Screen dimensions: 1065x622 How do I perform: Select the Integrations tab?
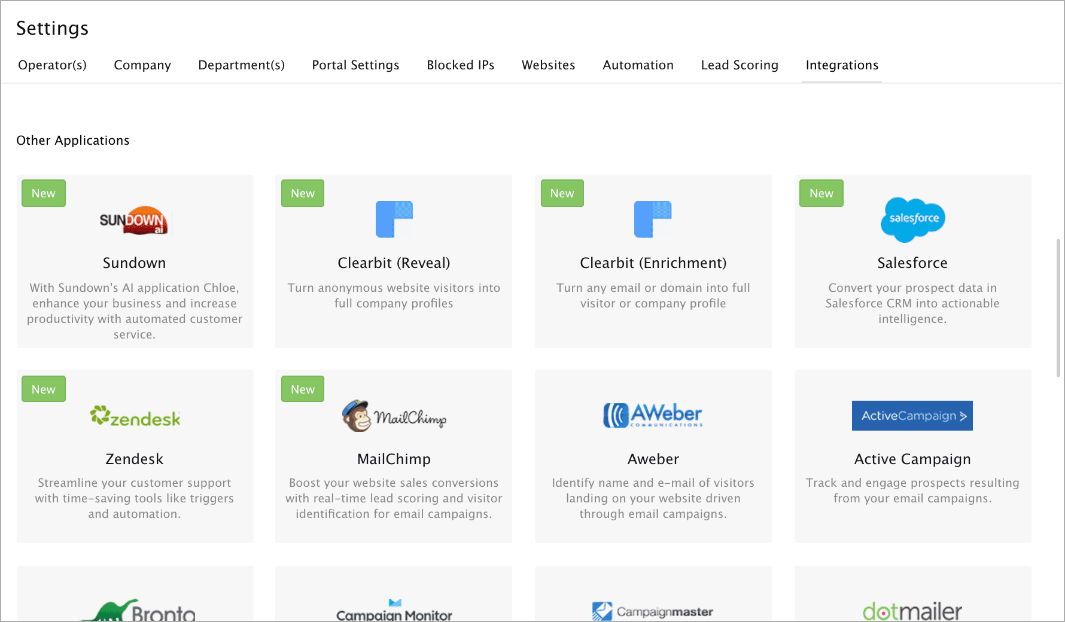pyautogui.click(x=842, y=65)
